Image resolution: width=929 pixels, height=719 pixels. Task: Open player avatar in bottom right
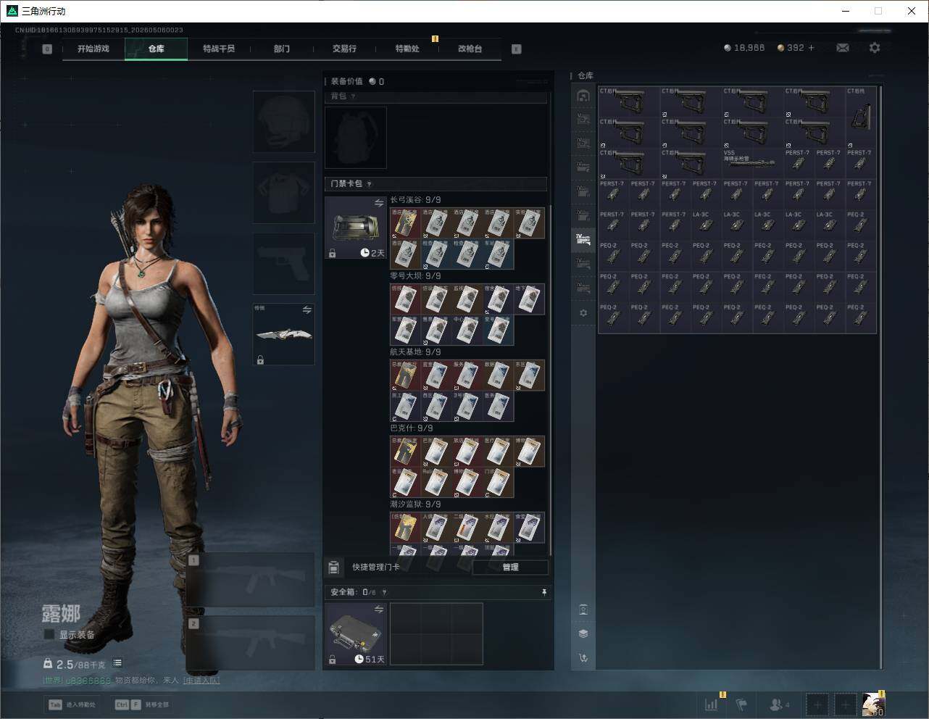pyautogui.click(x=873, y=704)
